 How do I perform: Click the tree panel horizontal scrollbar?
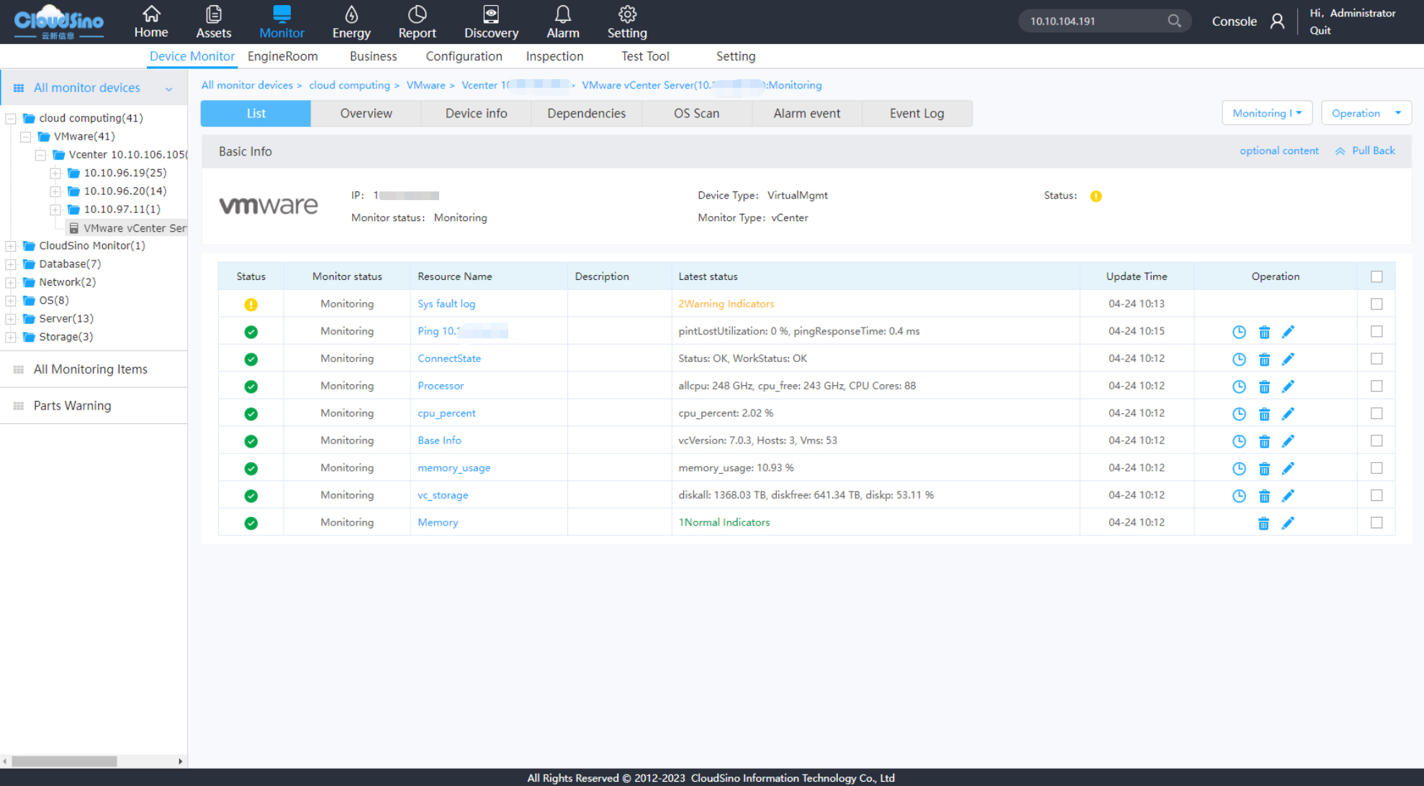point(65,761)
